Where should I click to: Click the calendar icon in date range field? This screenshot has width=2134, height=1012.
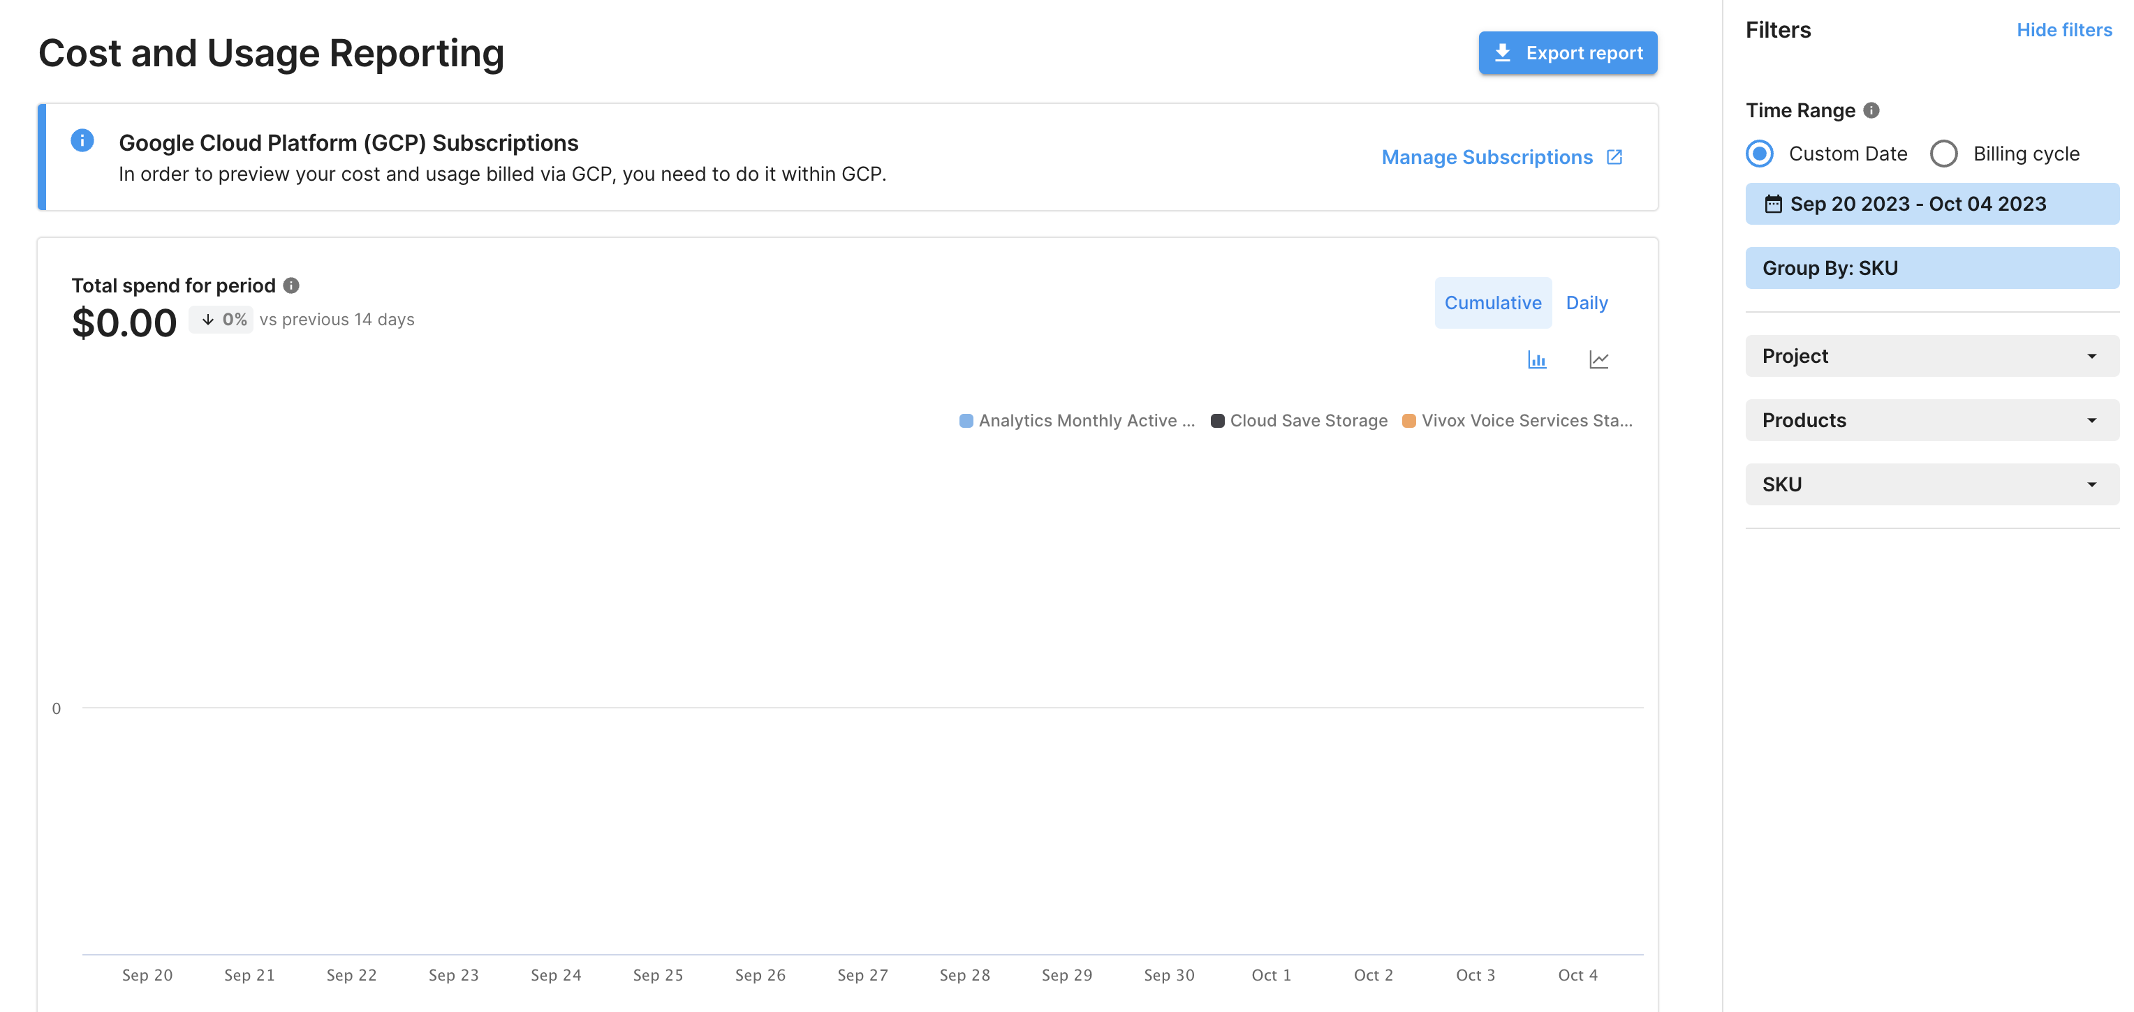tap(1772, 204)
